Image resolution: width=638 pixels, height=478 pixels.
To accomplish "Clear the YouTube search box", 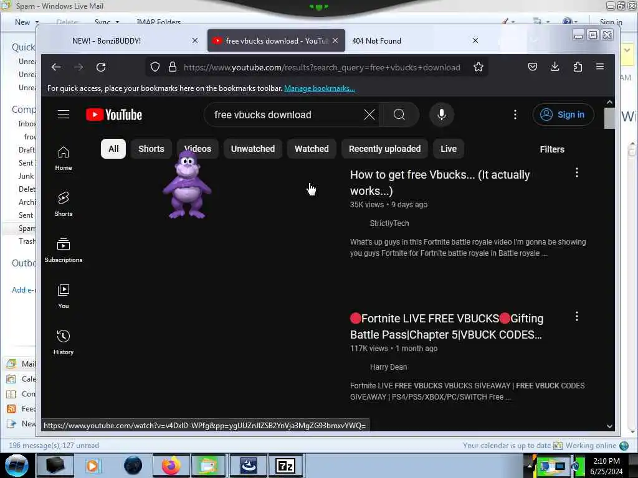I will click(369, 115).
